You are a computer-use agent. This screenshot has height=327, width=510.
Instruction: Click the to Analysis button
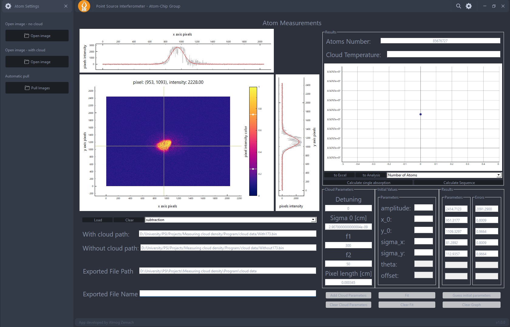coord(371,175)
